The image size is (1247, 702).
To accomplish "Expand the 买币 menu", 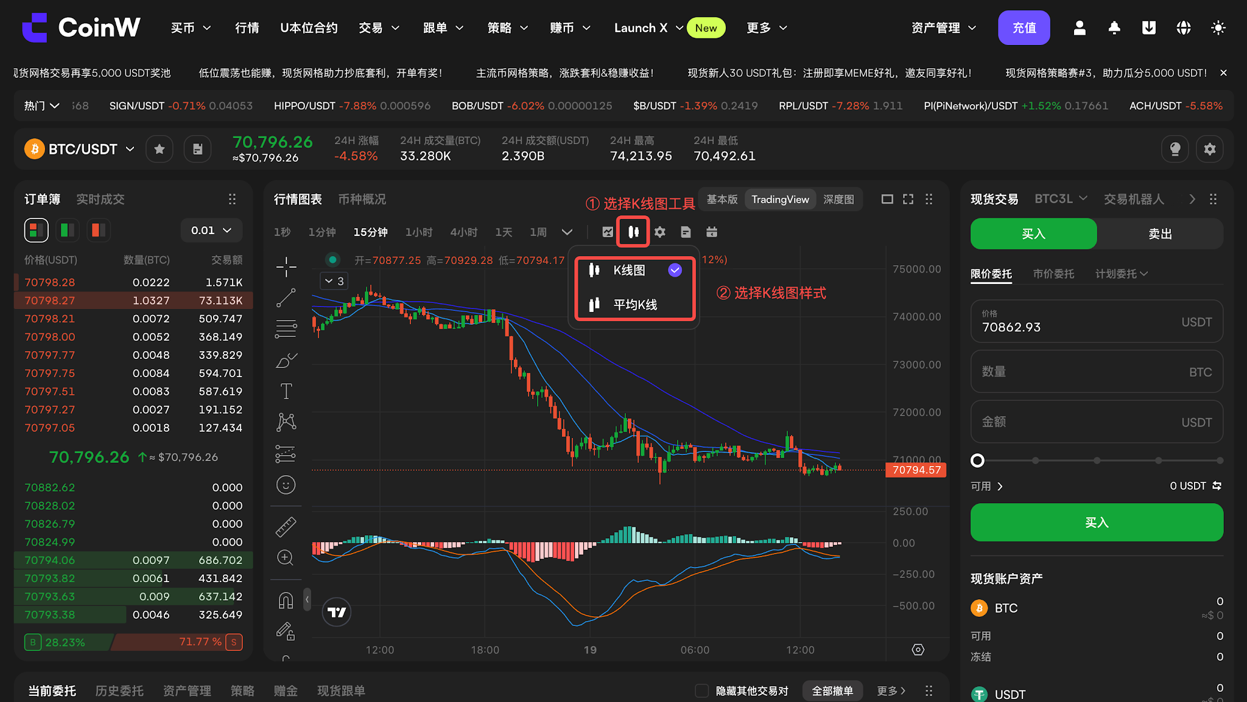I will tap(191, 28).
